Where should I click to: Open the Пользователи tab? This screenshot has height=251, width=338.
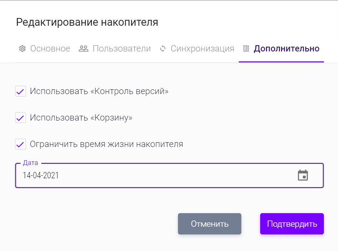[x=122, y=49]
